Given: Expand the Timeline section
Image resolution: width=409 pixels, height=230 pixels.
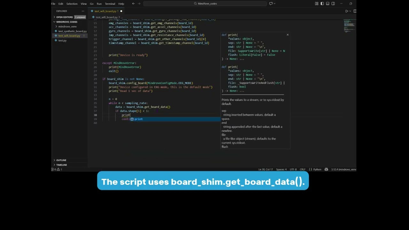Looking at the screenshot, I should [x=61, y=165].
